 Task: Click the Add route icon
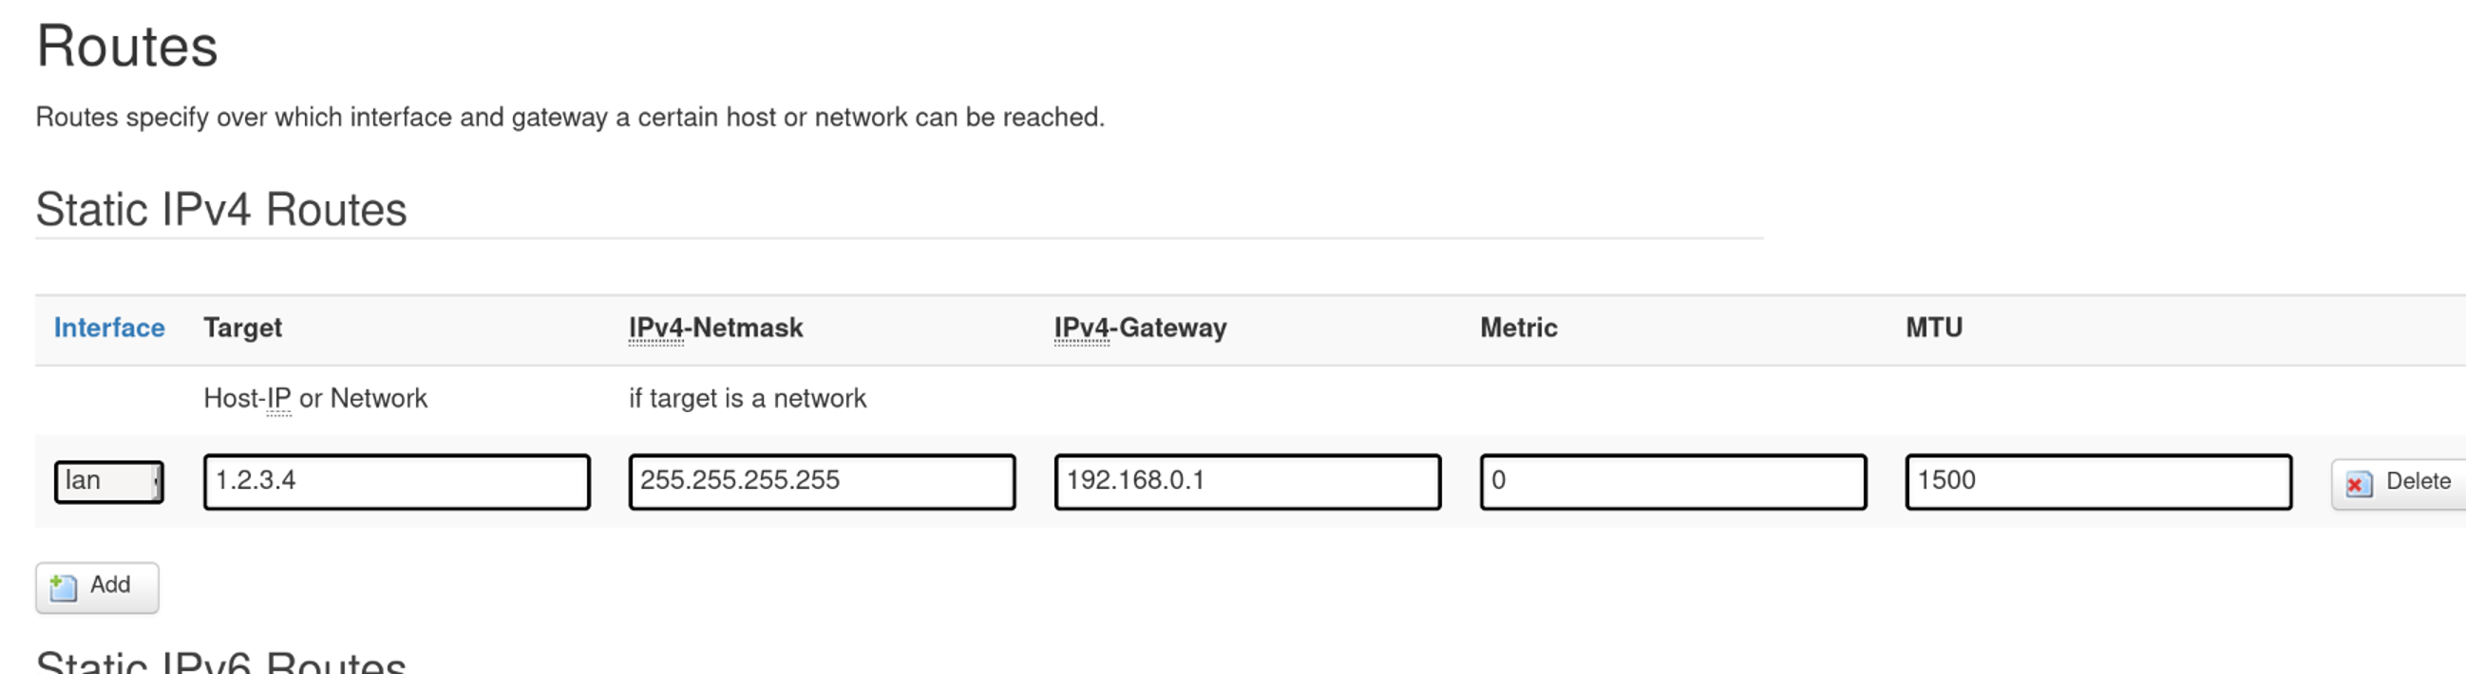pos(64,586)
